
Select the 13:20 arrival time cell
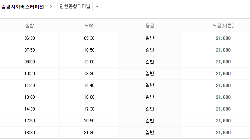[x=89, y=74]
